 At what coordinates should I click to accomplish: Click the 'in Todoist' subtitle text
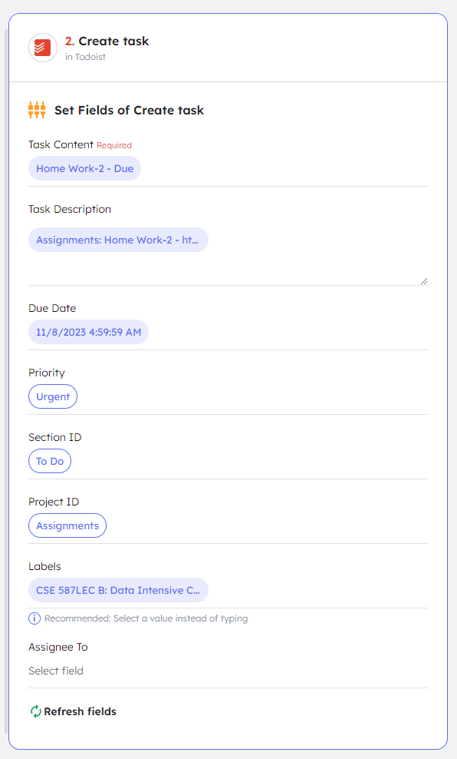pyautogui.click(x=85, y=57)
